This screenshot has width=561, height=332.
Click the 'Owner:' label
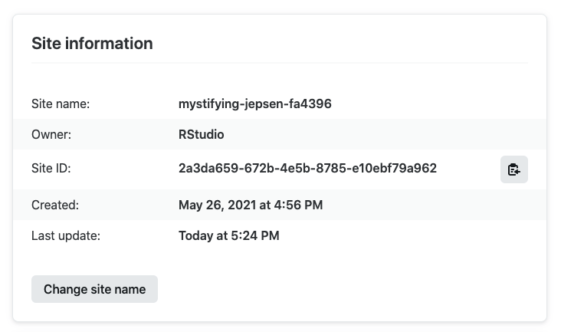point(51,135)
